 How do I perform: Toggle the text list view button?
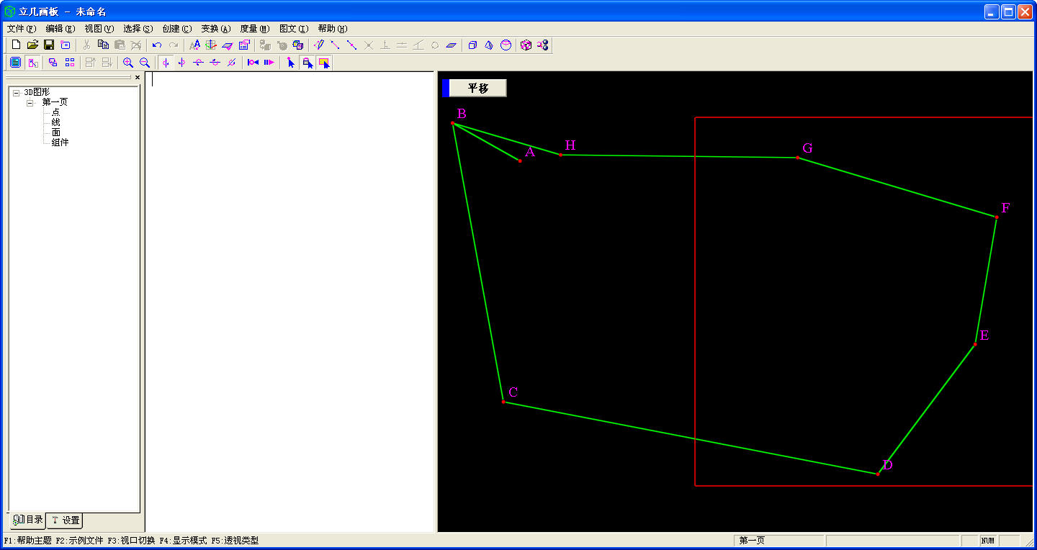point(15,63)
